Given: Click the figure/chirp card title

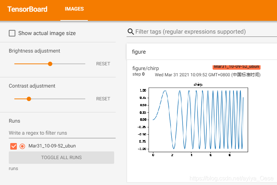Looking at the screenshot, I should 145,68.
